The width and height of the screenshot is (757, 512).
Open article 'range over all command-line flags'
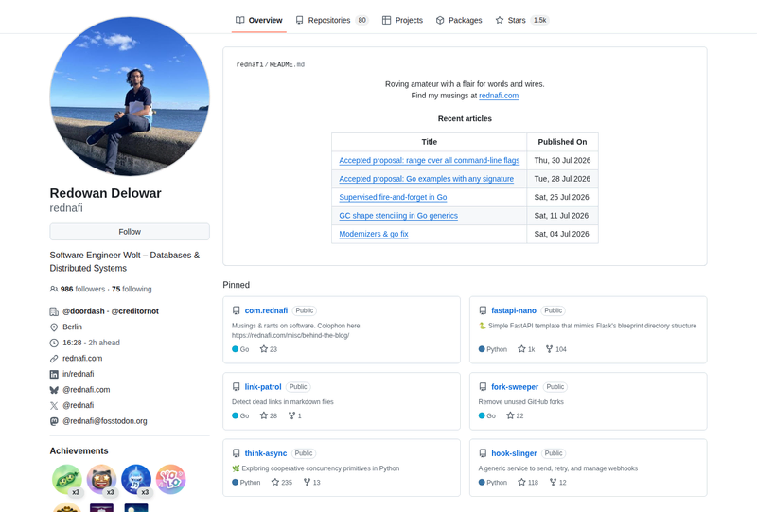click(x=430, y=160)
